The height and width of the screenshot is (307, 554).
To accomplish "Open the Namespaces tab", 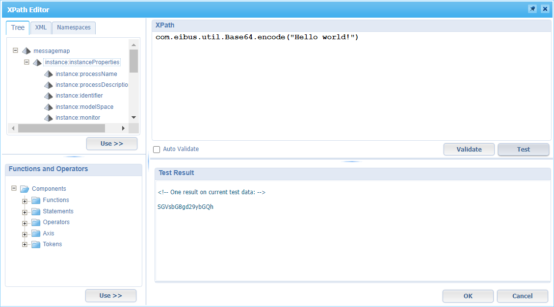I will (74, 27).
